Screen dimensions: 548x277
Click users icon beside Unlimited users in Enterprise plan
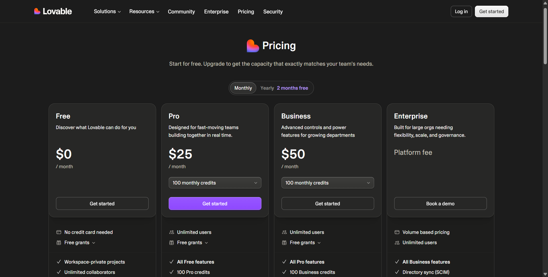[397, 242]
